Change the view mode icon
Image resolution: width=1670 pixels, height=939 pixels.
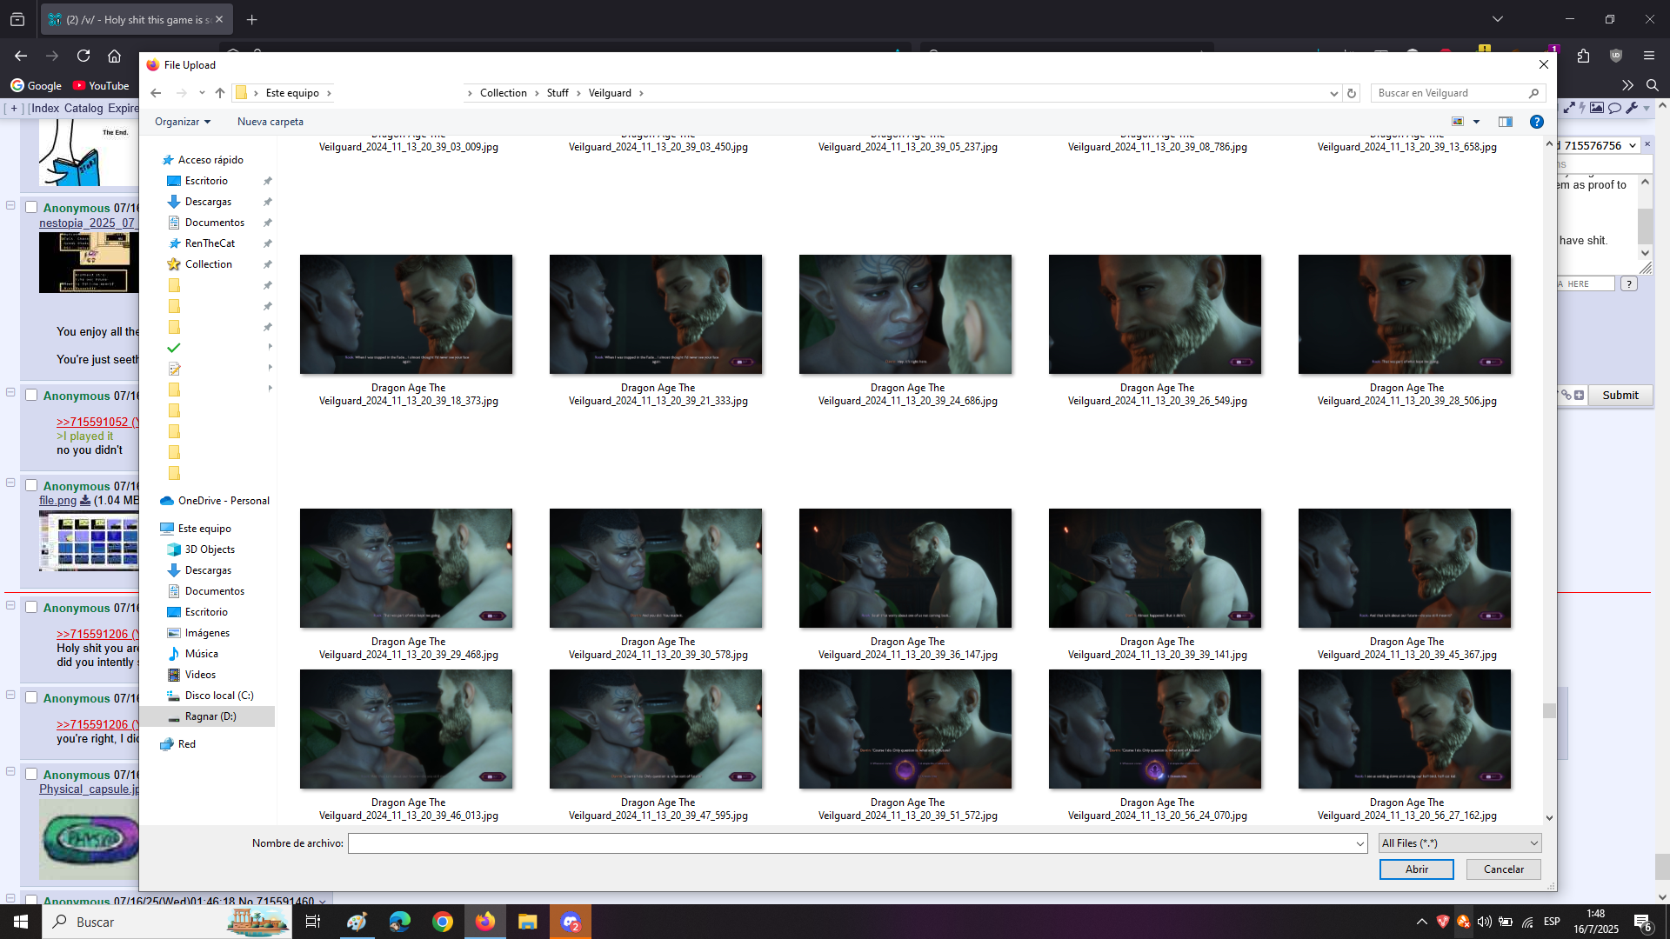[1458, 122]
